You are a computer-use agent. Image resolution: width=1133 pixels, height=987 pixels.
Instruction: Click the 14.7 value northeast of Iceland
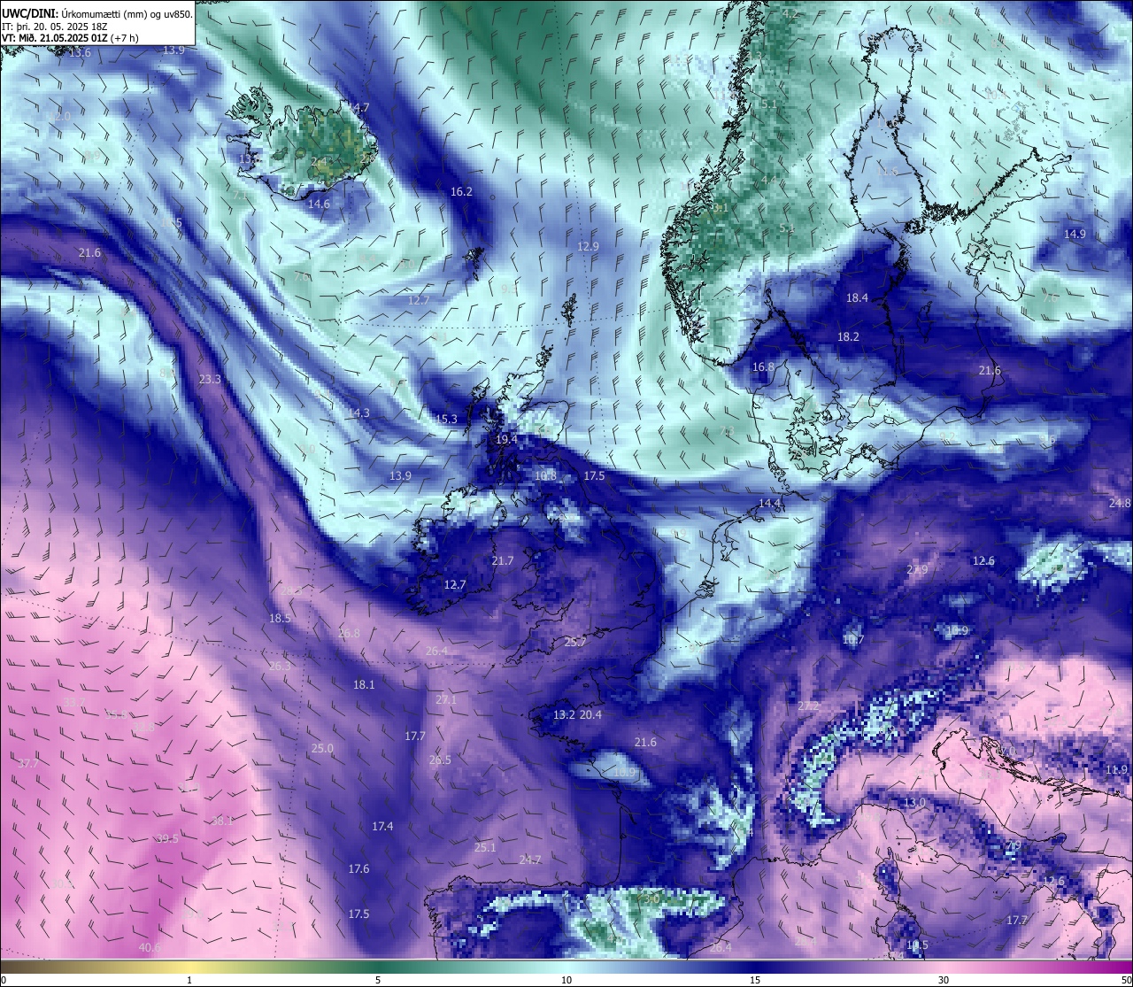[x=358, y=107]
